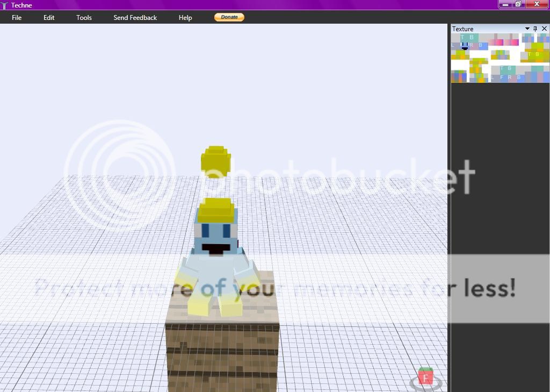Restore down the Techne window

[x=518, y=4]
